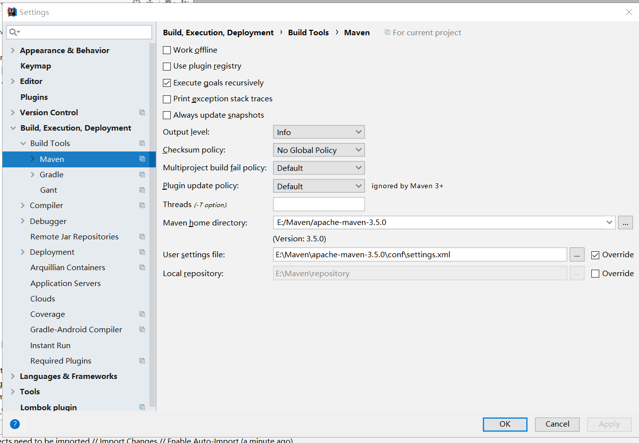
Task: Enable the Work offline checkbox
Action: [x=167, y=50]
